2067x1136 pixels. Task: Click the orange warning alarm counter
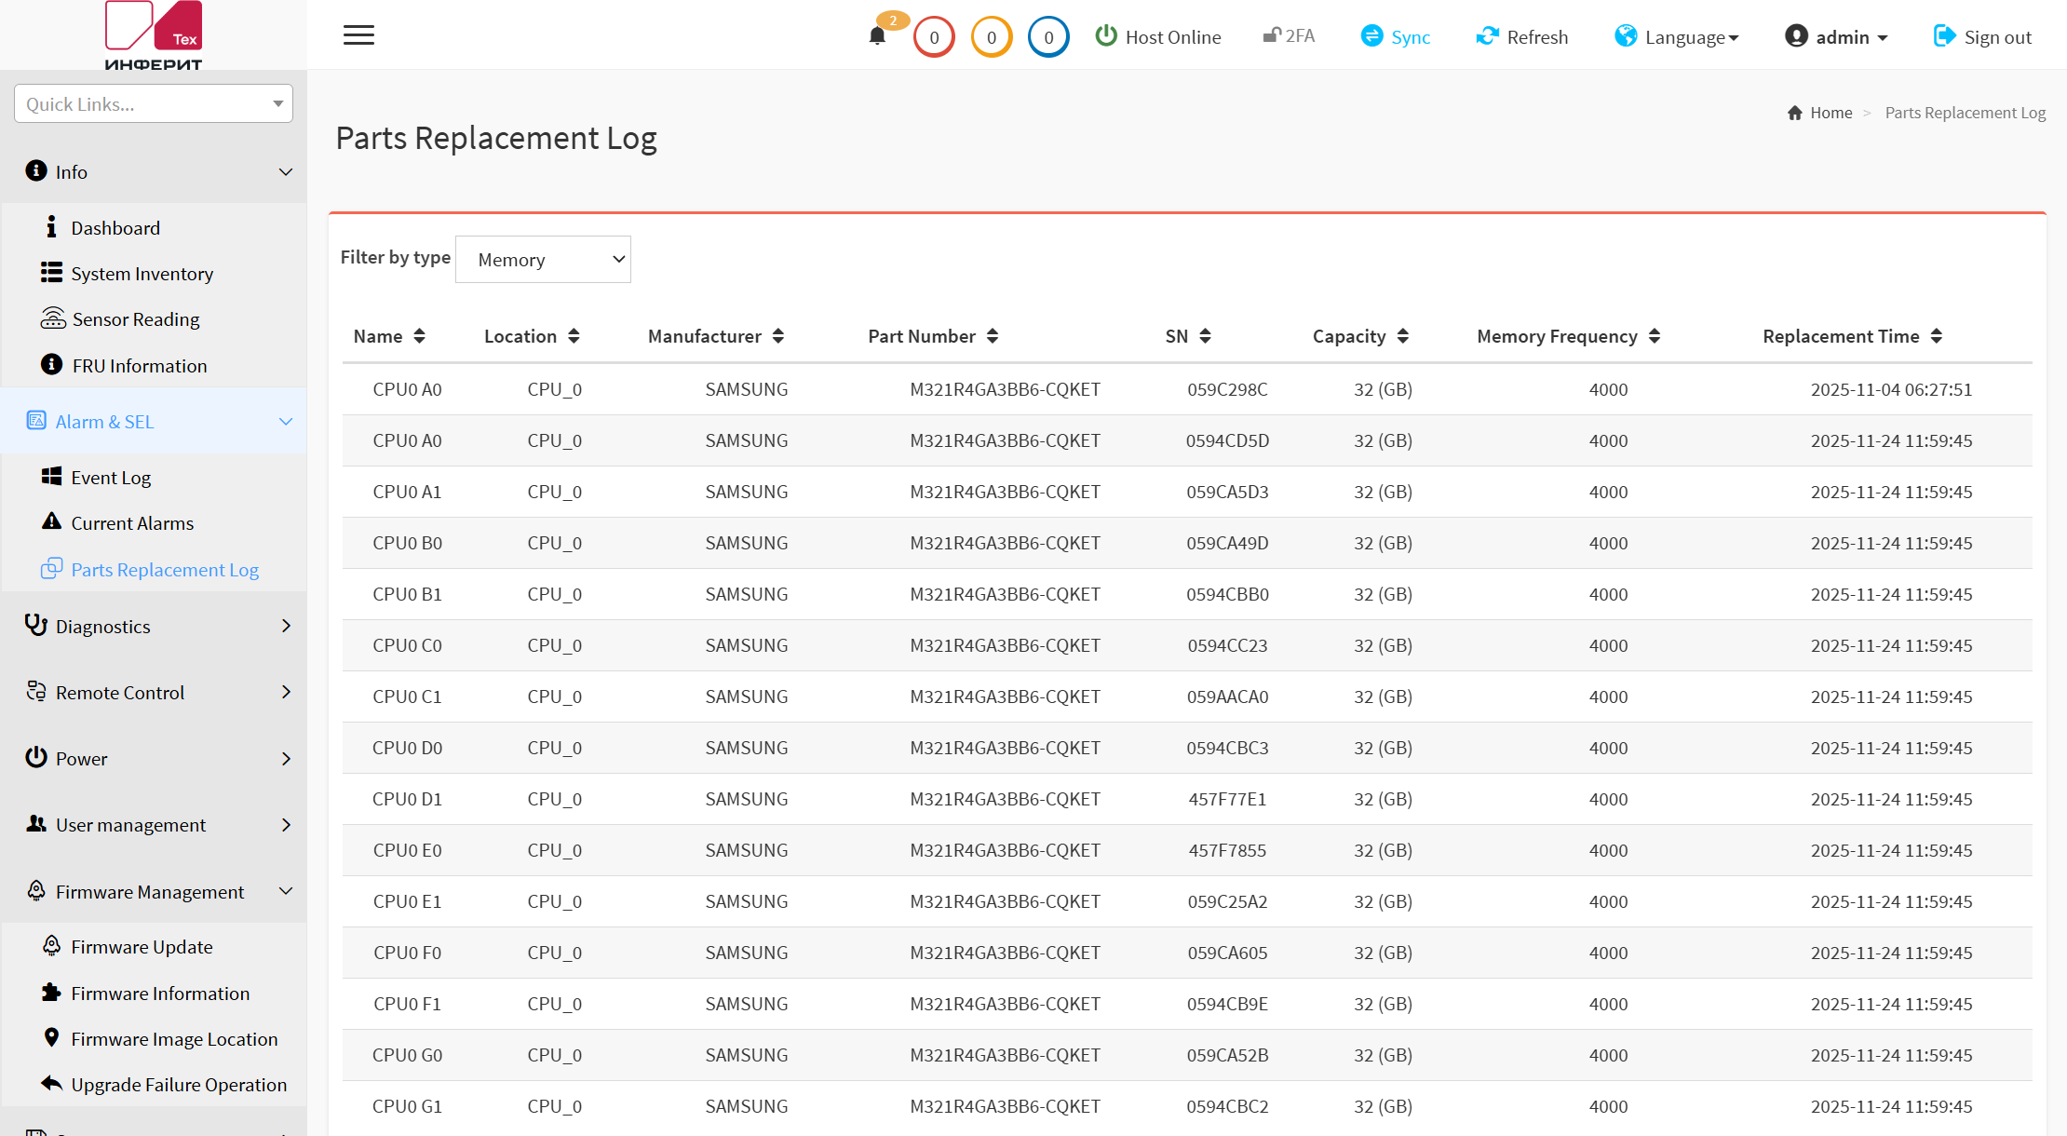(992, 37)
